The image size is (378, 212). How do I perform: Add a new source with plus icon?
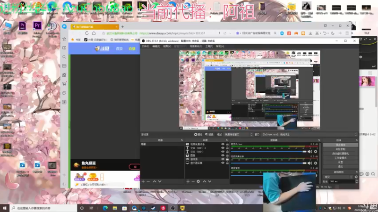[x=188, y=181]
